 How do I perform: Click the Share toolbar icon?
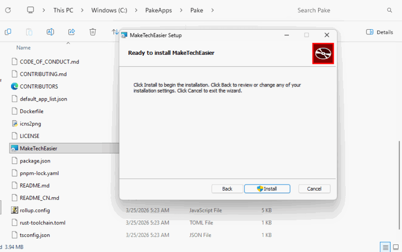(x=71, y=32)
